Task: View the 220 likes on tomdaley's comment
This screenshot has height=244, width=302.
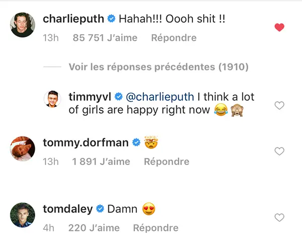Action: click(x=94, y=228)
